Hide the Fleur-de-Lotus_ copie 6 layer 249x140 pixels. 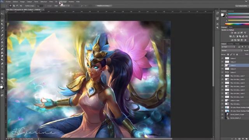(x=223, y=79)
